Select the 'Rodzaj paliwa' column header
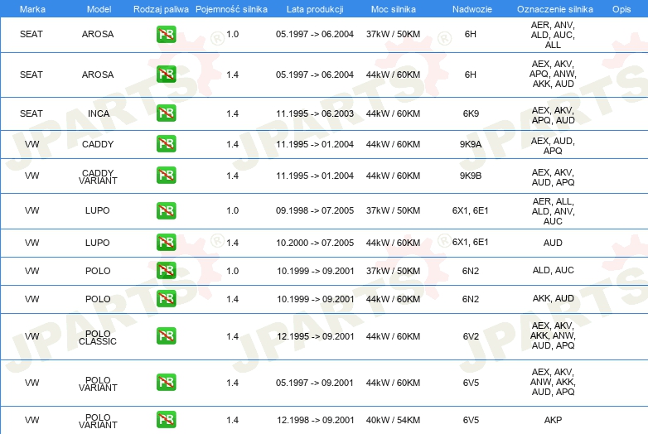The height and width of the screenshot is (434, 648). click(161, 8)
